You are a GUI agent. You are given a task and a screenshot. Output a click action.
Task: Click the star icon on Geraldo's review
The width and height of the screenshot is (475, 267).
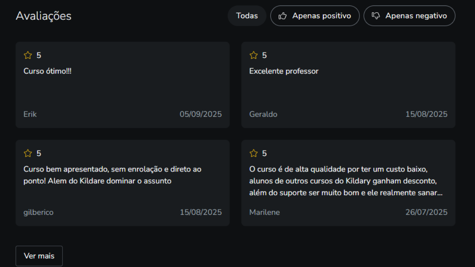point(253,55)
